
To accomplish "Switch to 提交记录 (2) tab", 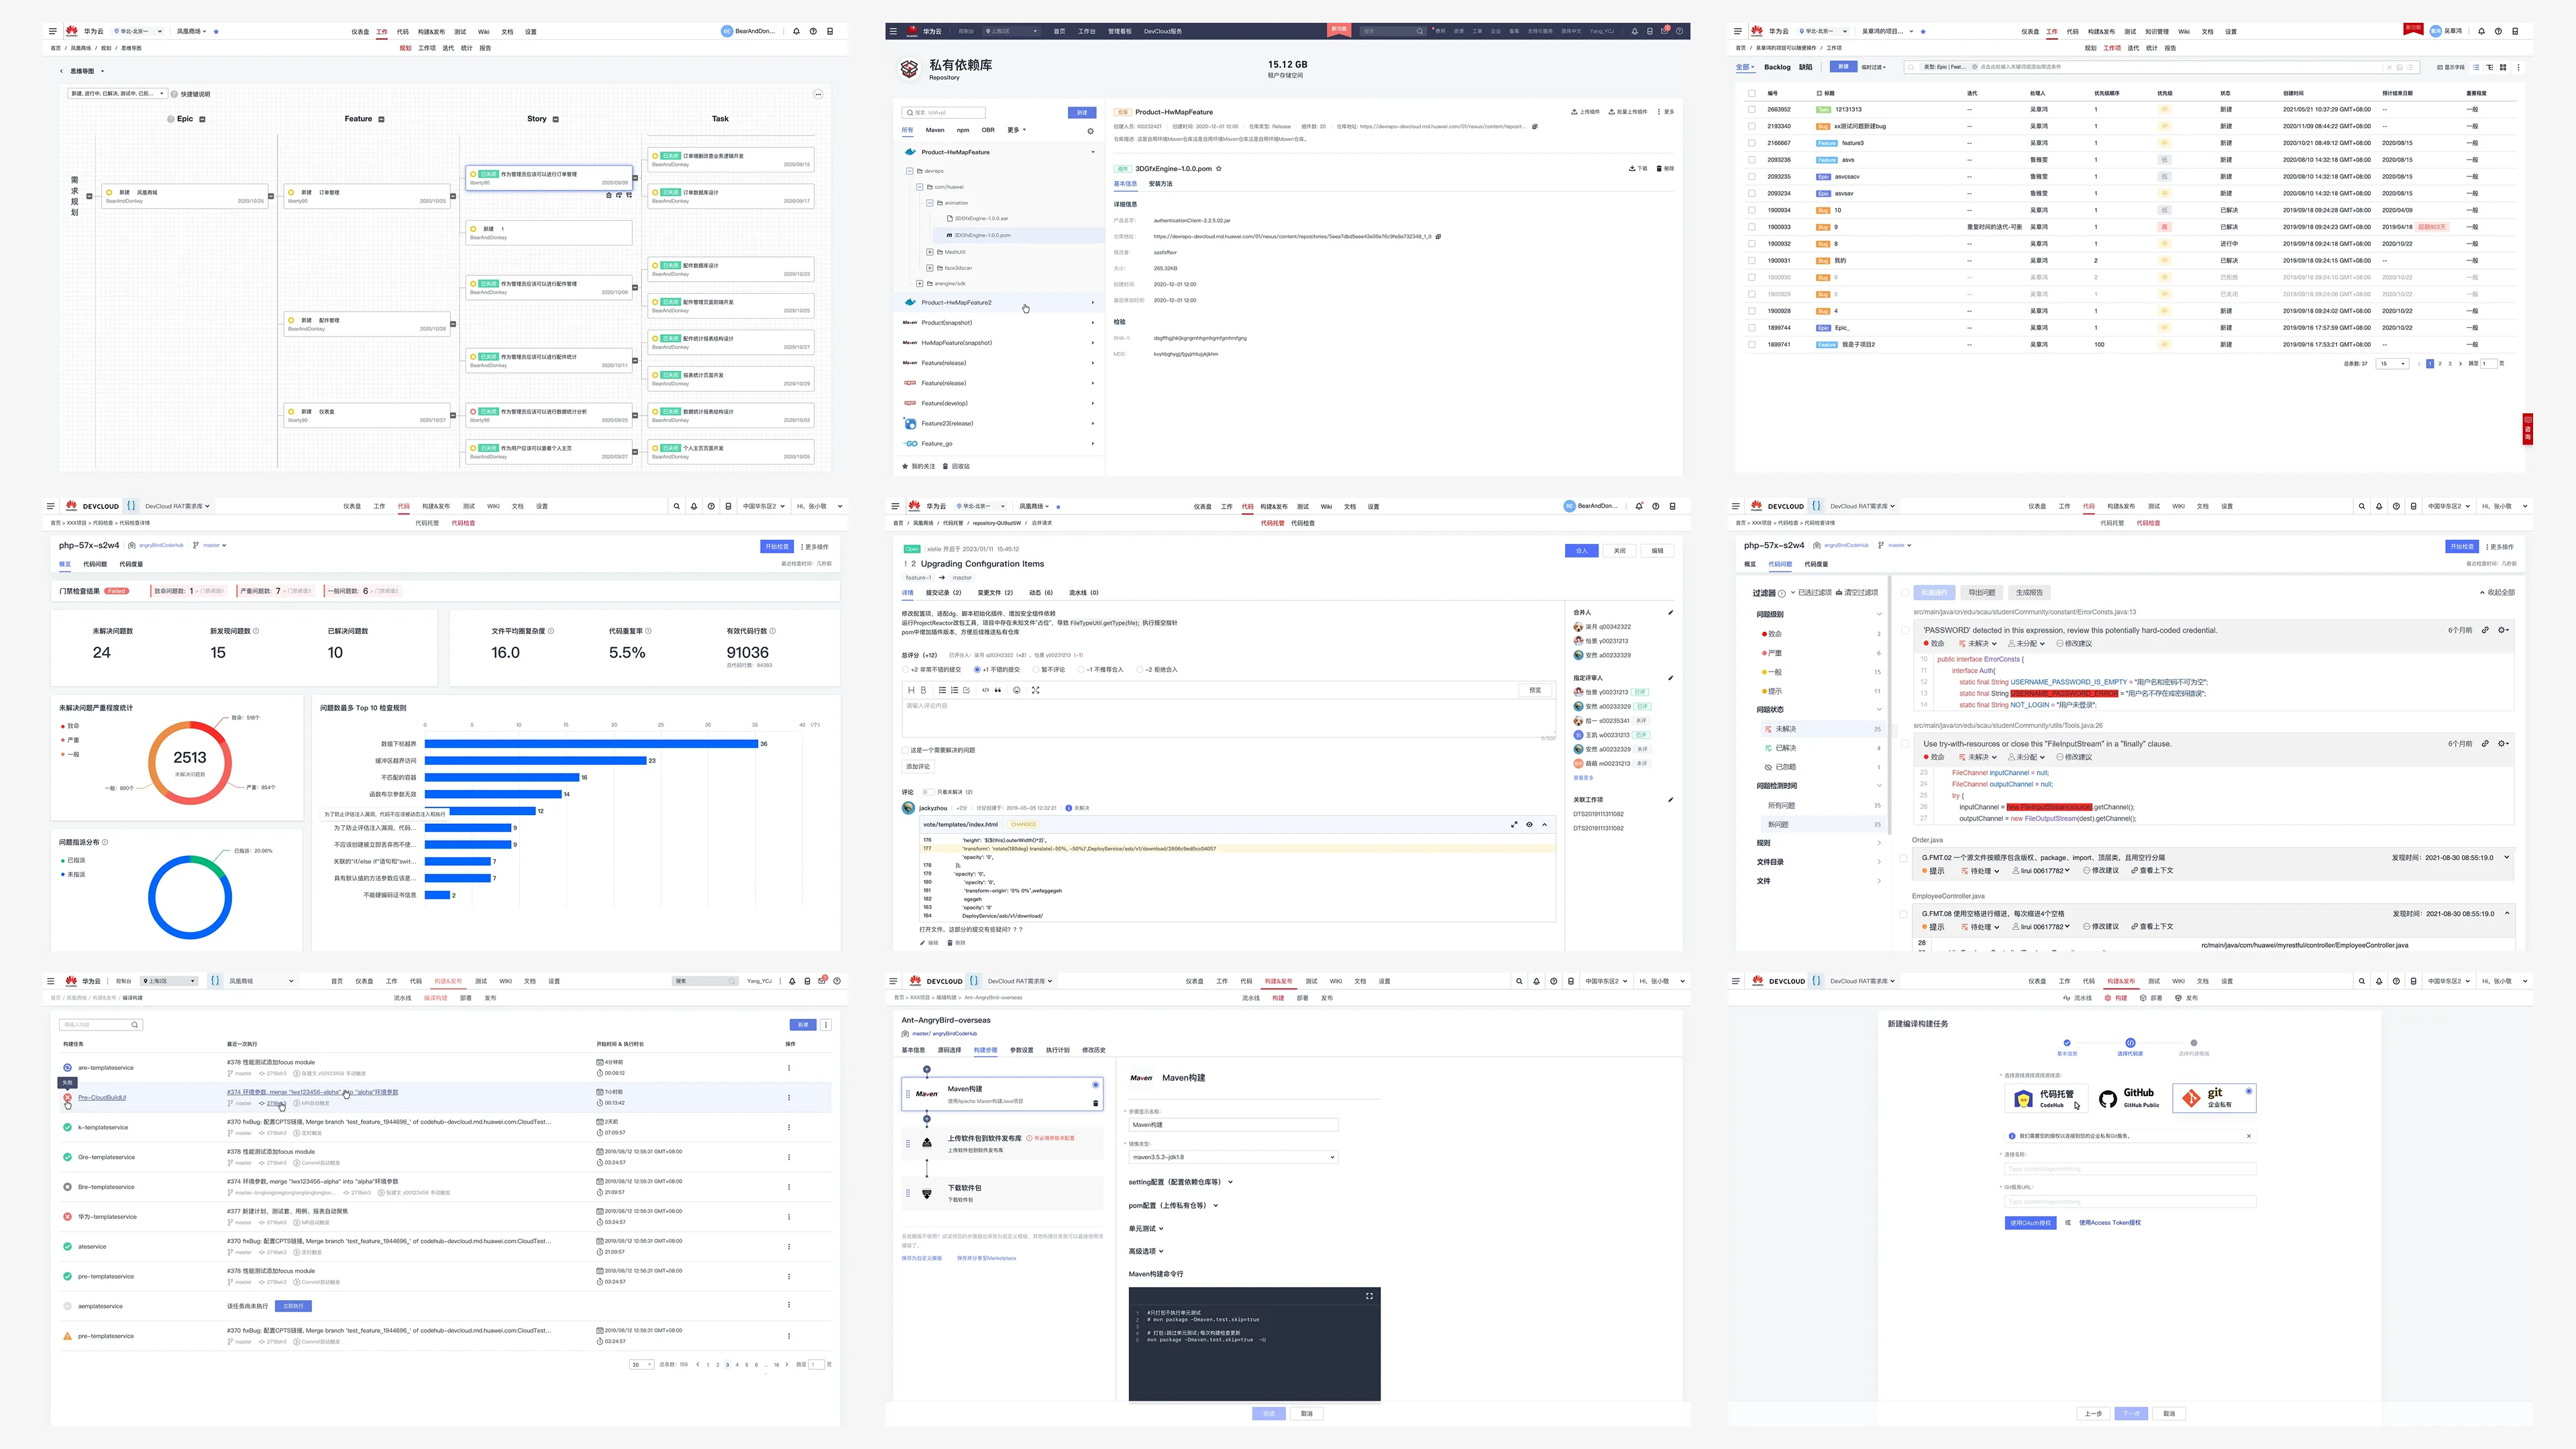I will click(x=943, y=593).
